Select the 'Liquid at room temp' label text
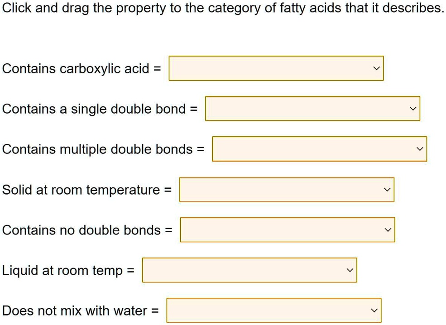Viewport: 446px width, 325px height. [x=68, y=271]
